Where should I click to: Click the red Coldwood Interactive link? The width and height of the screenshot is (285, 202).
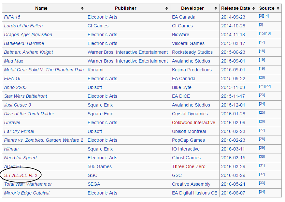193,123
